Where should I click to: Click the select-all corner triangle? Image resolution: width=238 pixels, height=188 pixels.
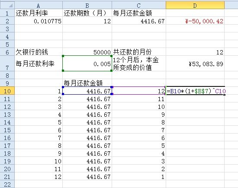[x=7, y=6]
